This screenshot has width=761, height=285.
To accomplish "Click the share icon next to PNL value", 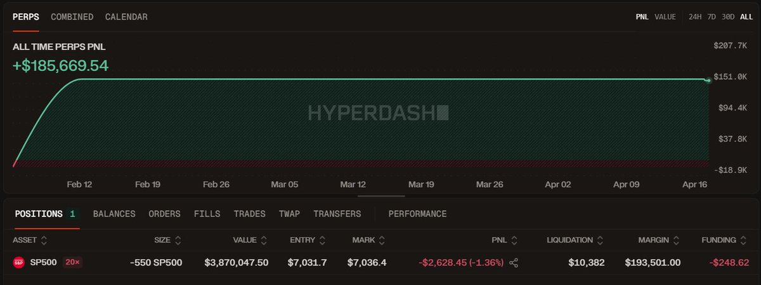I will (514, 263).
